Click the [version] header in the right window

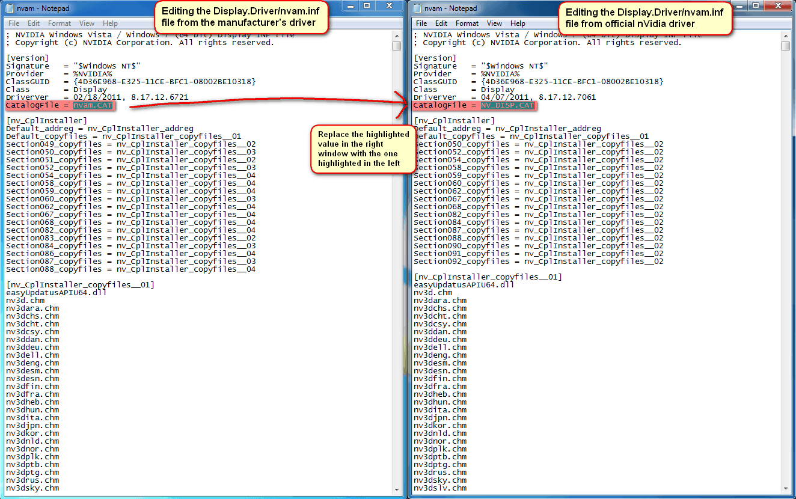[x=435, y=58]
